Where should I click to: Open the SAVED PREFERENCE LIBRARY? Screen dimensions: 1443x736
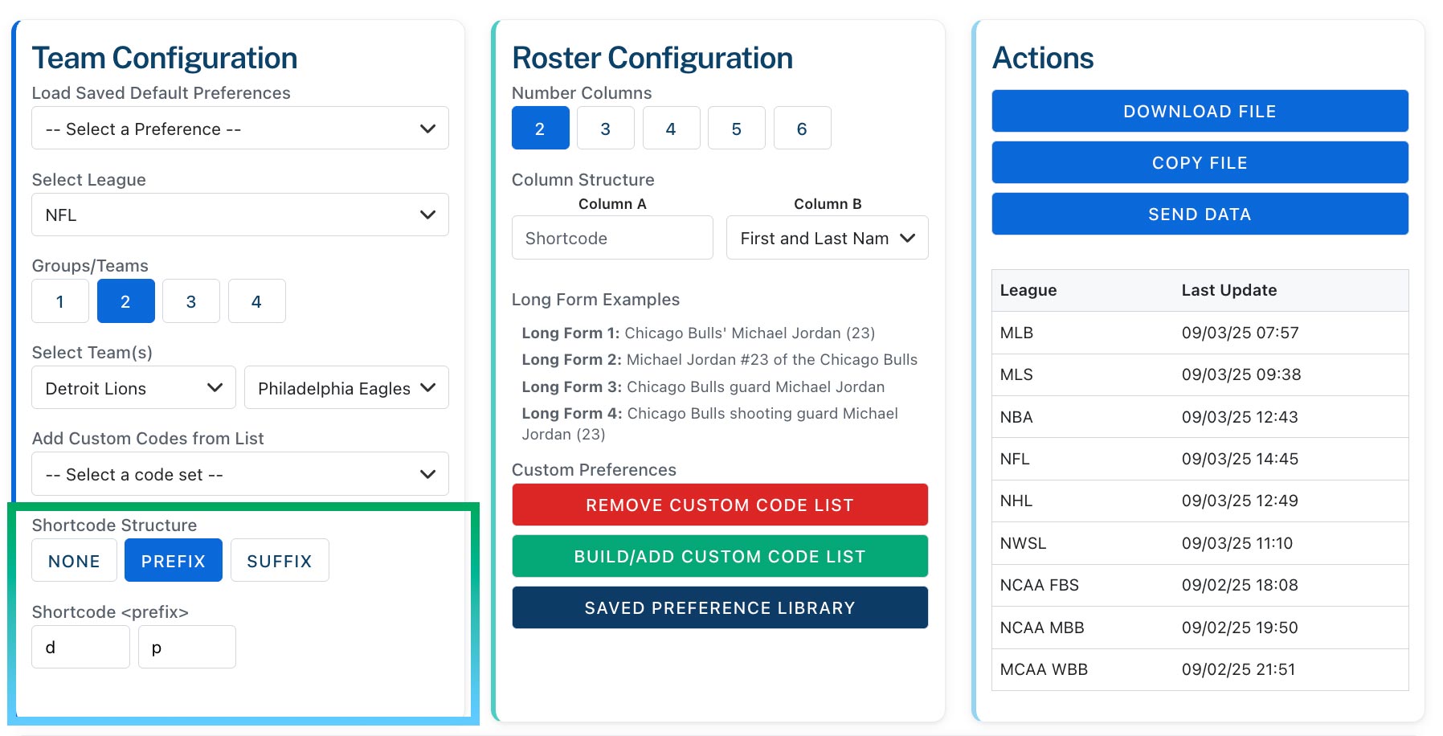[719, 607]
